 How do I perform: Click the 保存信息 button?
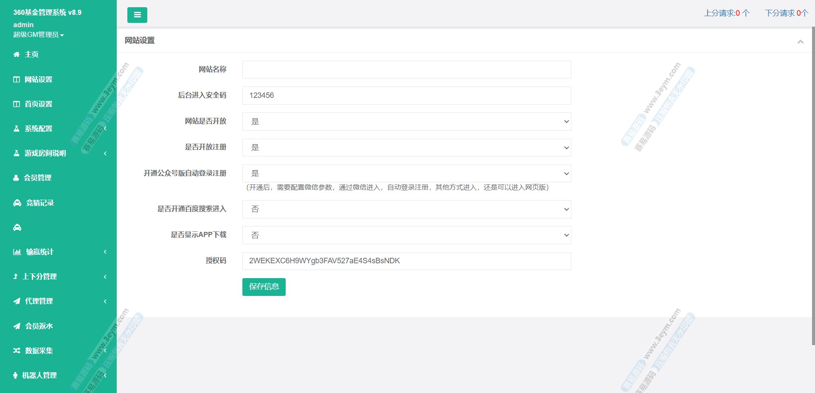[264, 287]
